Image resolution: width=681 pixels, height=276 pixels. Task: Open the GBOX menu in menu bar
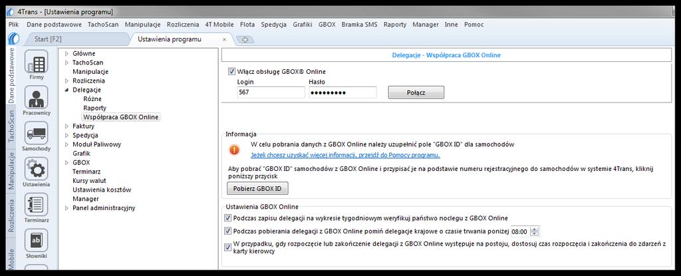click(x=327, y=25)
